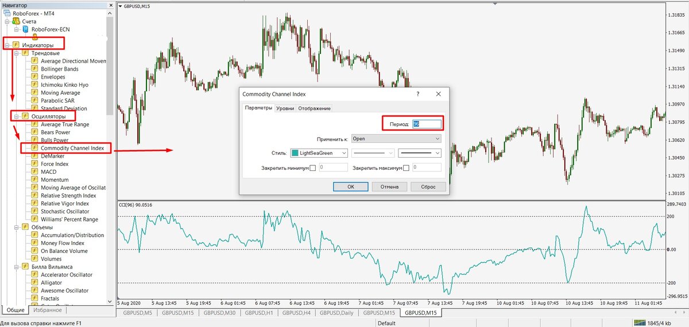
Task: Click the Momentum indicator icon
Action: pos(34,180)
